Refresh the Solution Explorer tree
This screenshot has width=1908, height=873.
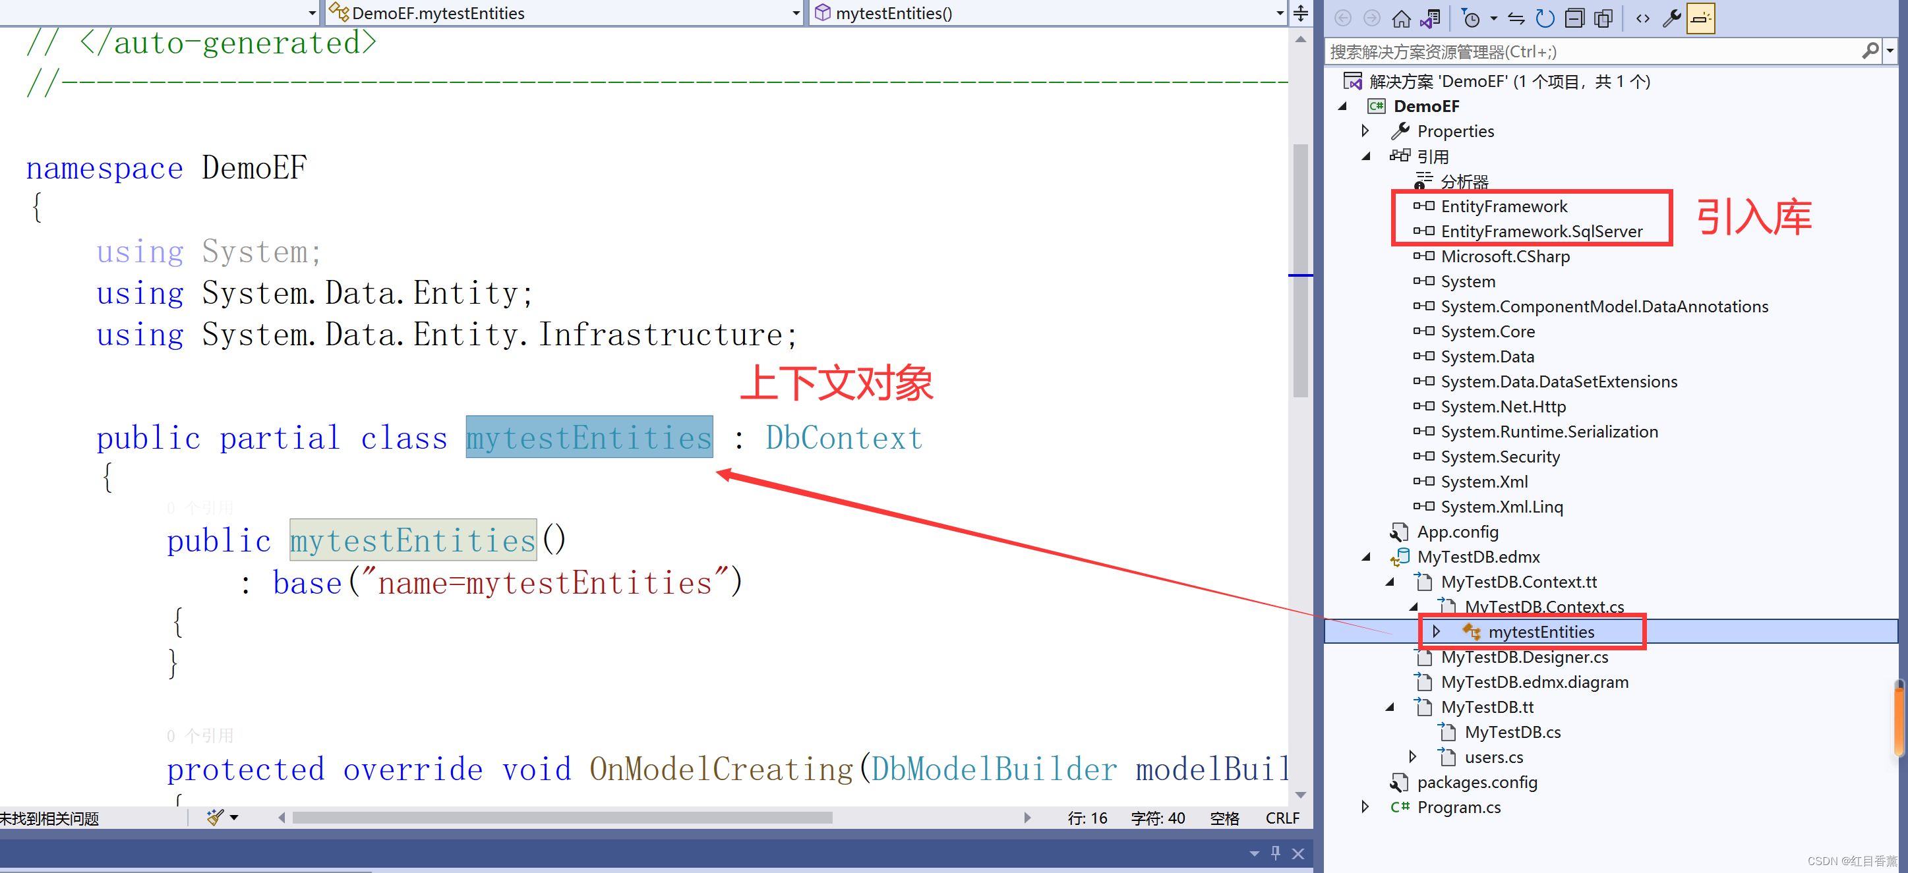(x=1545, y=18)
